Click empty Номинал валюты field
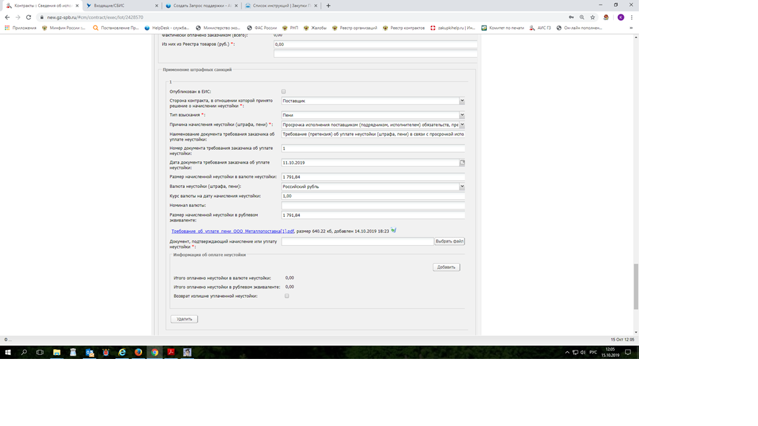Viewport: 758px width, 426px height. 373,205
